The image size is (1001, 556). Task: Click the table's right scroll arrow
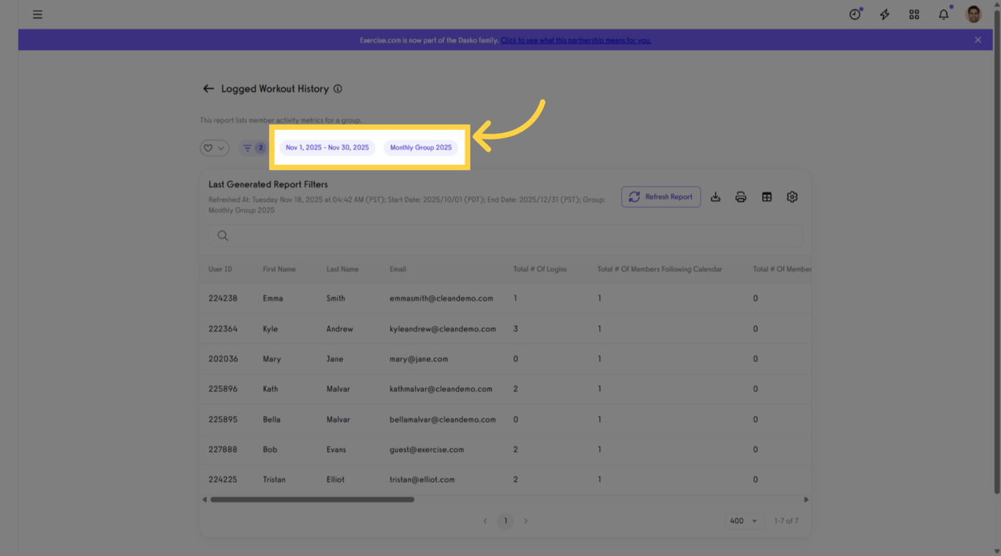(x=806, y=500)
